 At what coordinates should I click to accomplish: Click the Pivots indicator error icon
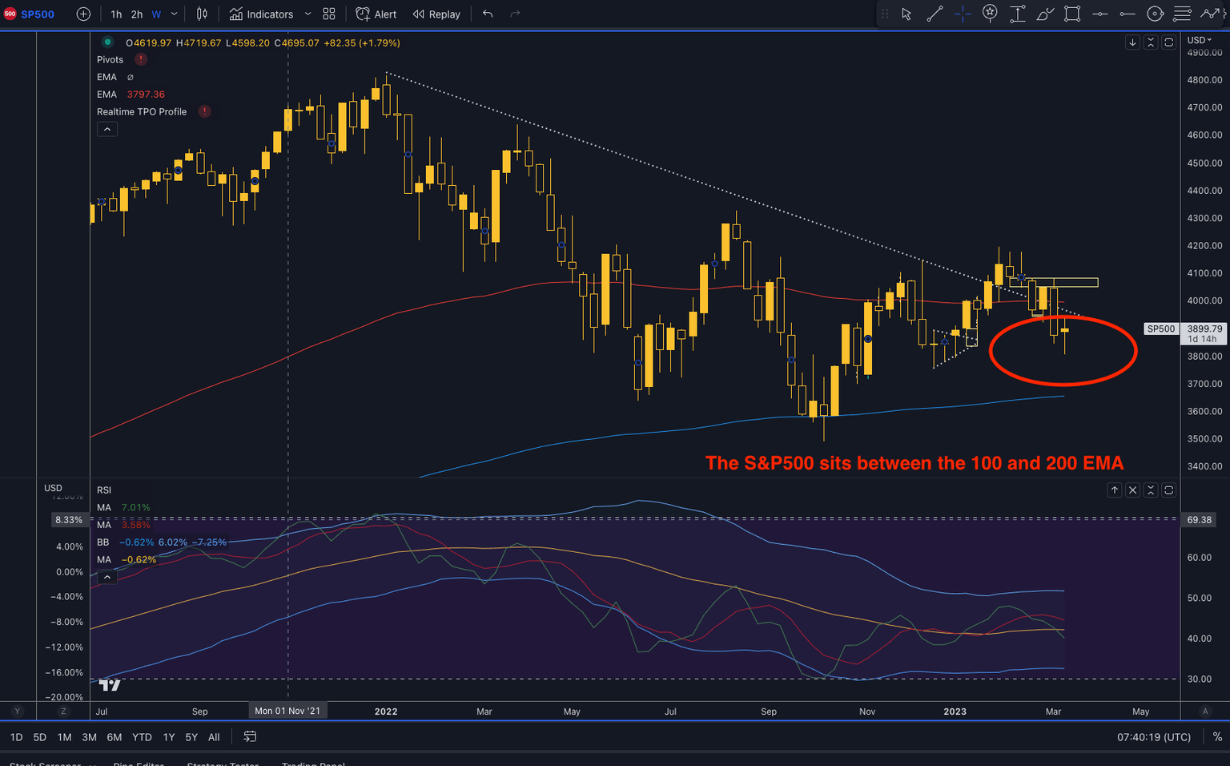(x=141, y=59)
